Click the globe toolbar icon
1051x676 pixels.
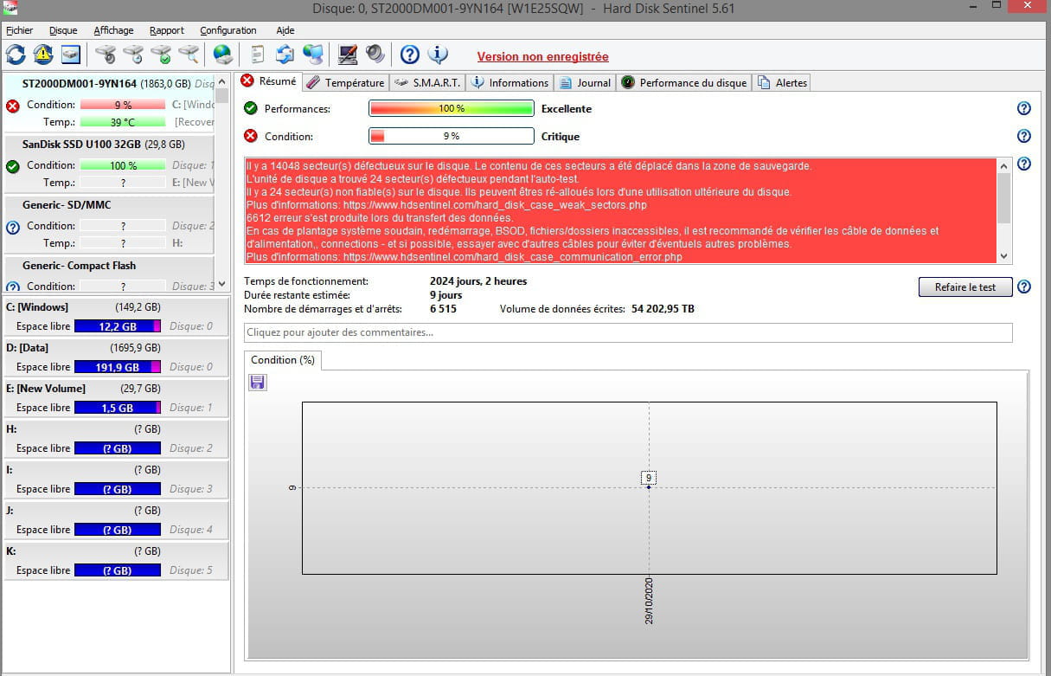pyautogui.click(x=223, y=55)
